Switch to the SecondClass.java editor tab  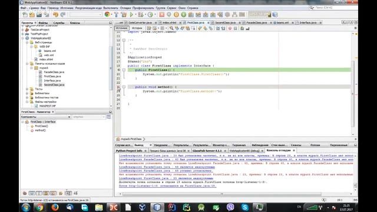coord(225,22)
